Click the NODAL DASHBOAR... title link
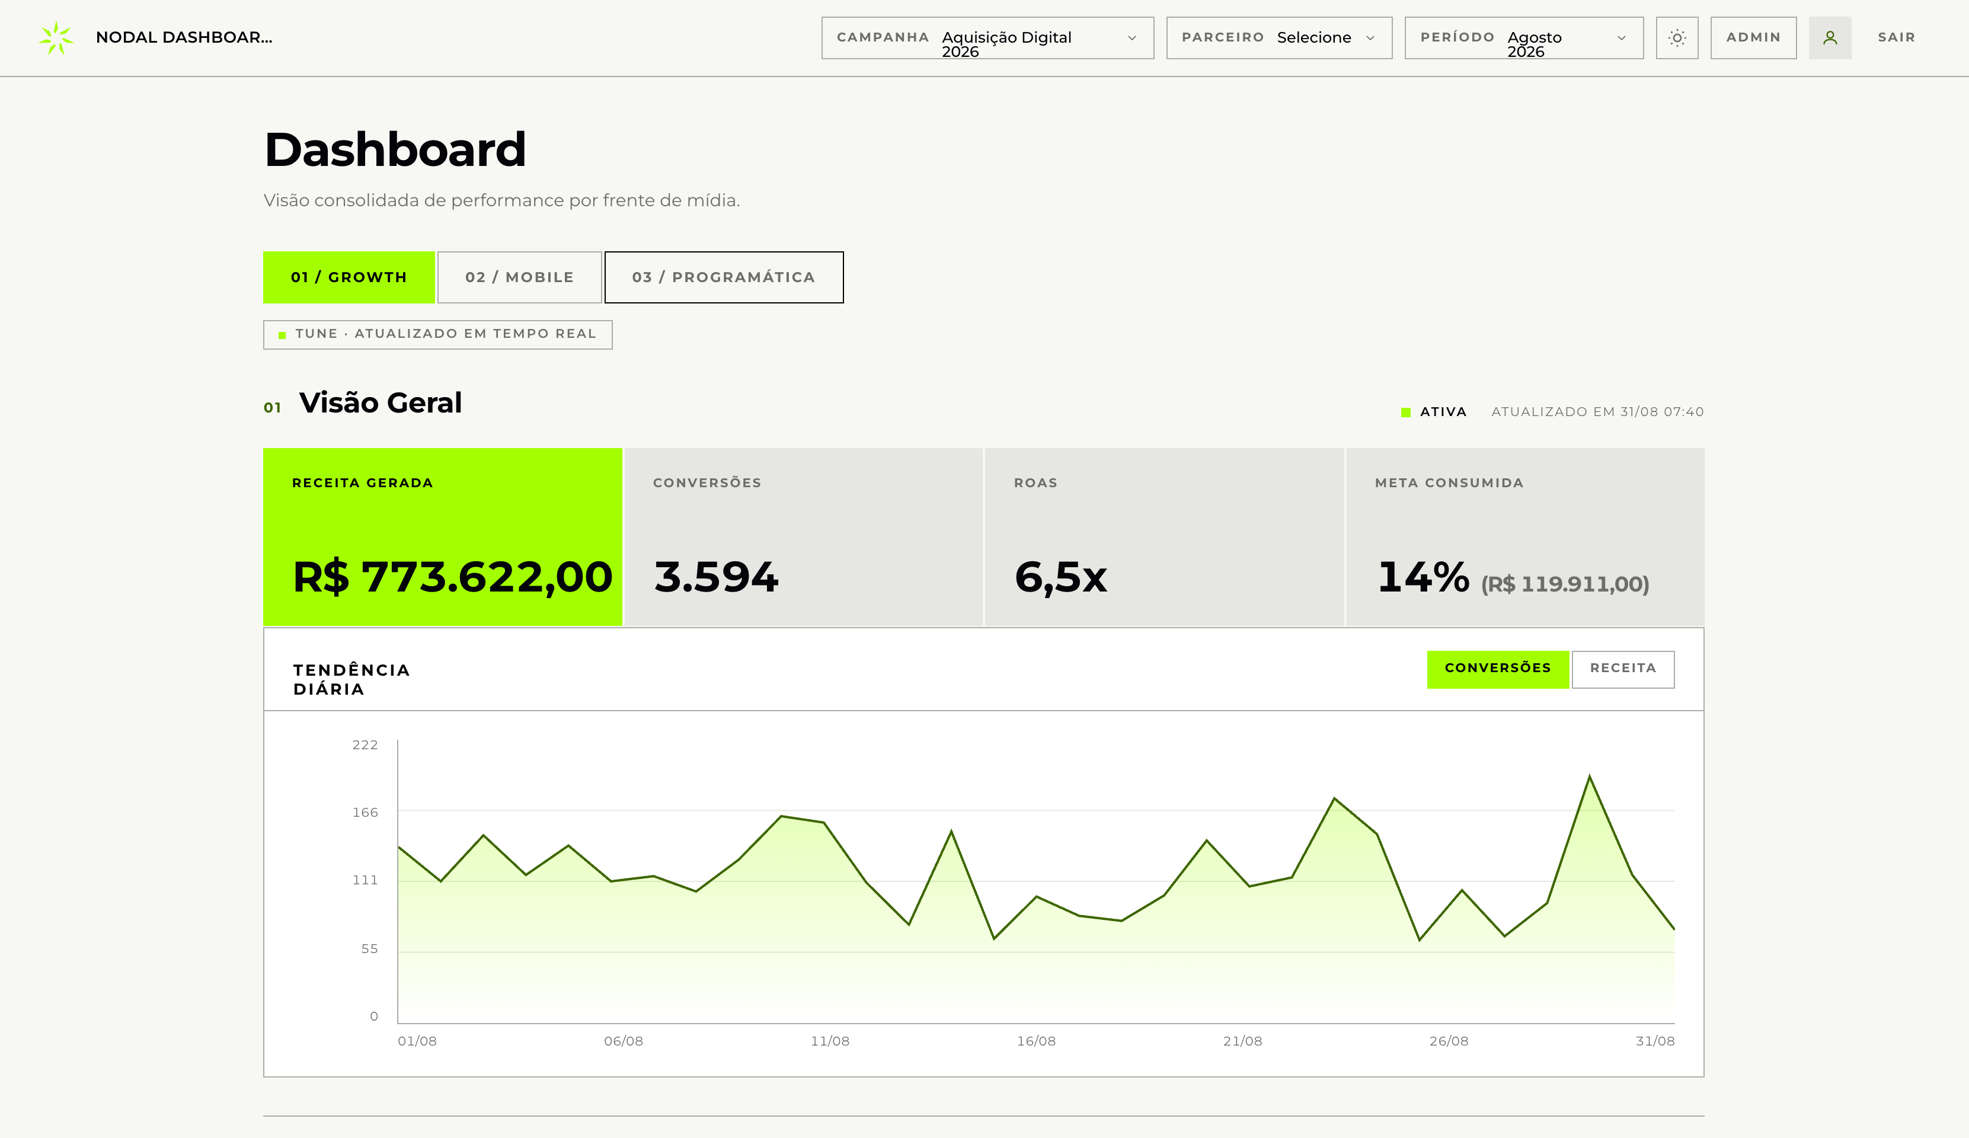This screenshot has height=1138, width=1969. [184, 37]
